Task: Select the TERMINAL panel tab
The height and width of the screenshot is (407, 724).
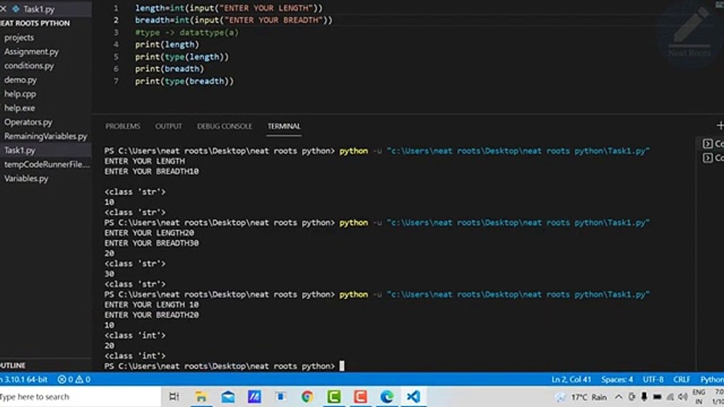Action: point(284,126)
